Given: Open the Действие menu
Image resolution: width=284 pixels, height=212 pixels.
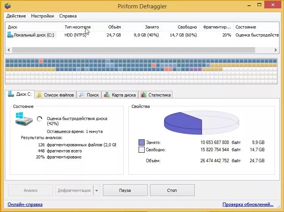Looking at the screenshot, I should pyautogui.click(x=16, y=16).
